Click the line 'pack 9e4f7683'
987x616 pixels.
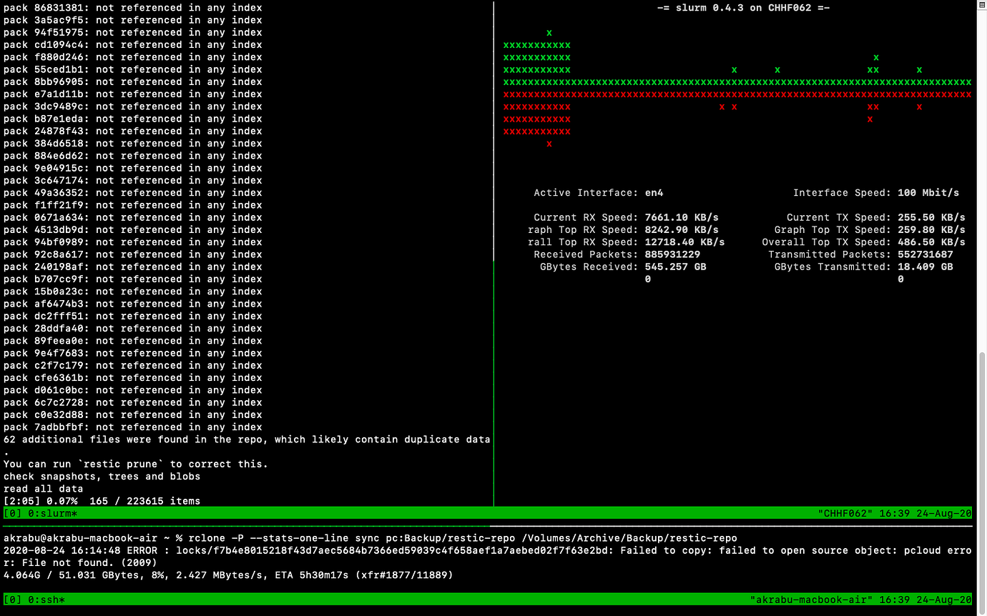133,353
